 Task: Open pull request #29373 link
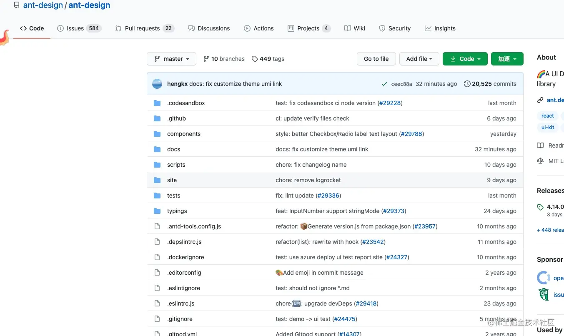coord(394,211)
